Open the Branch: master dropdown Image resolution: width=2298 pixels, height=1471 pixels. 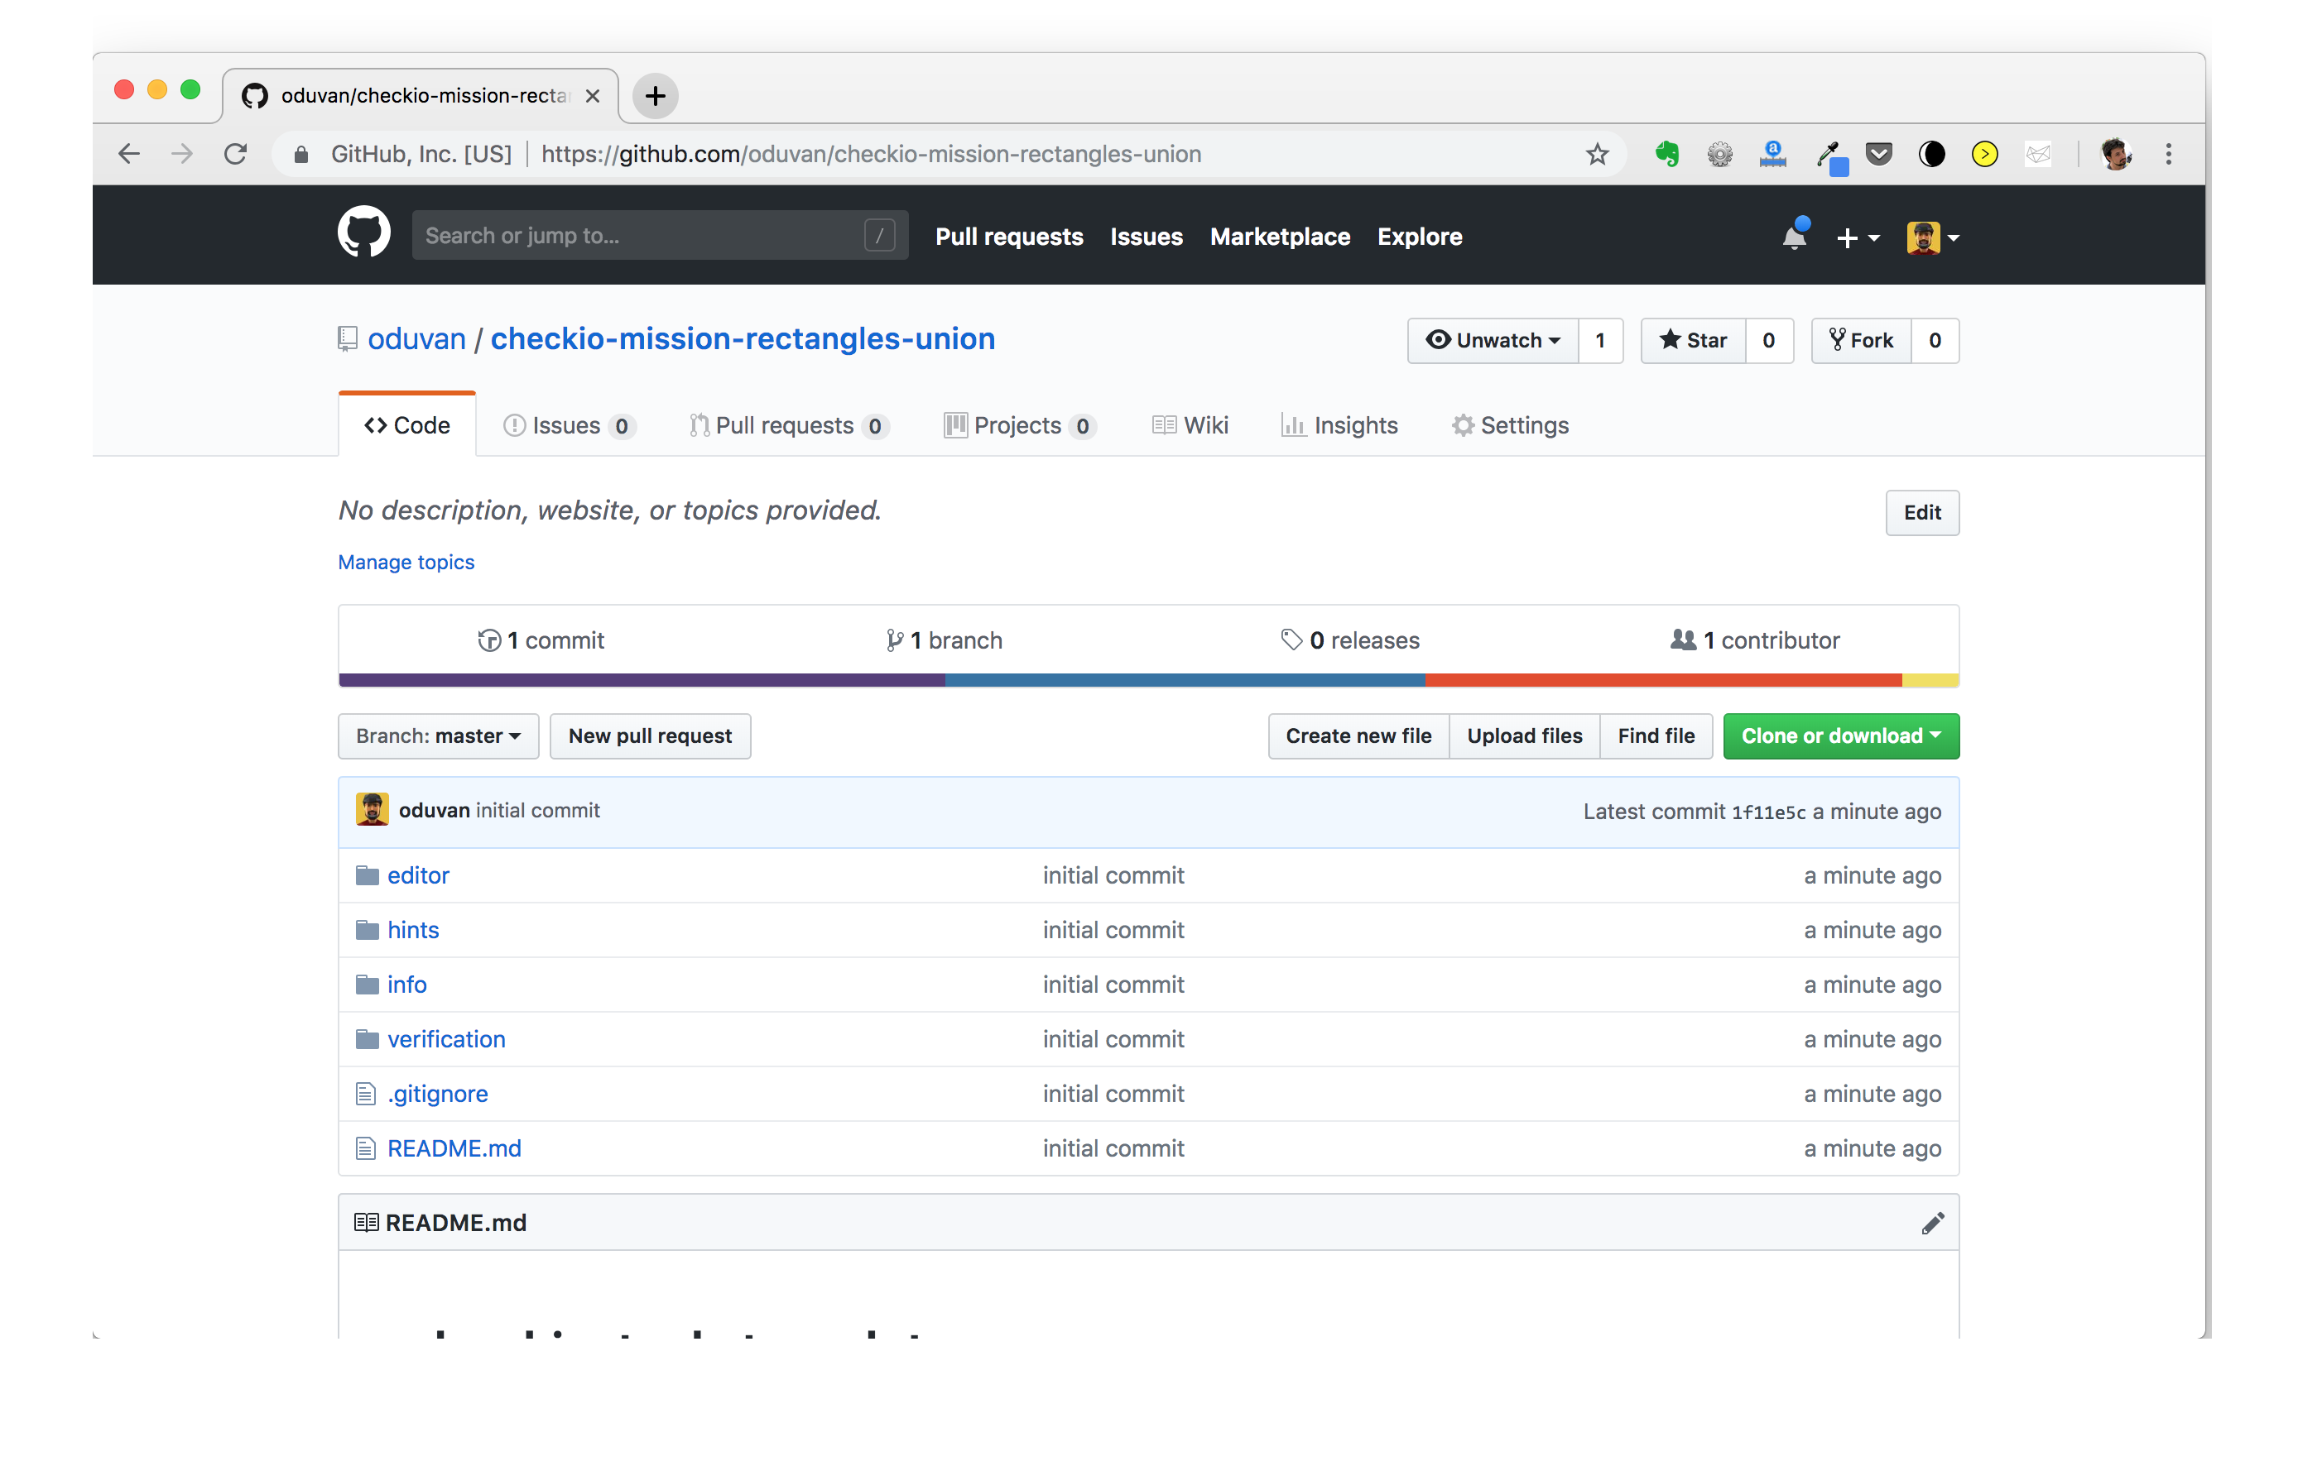coord(439,735)
